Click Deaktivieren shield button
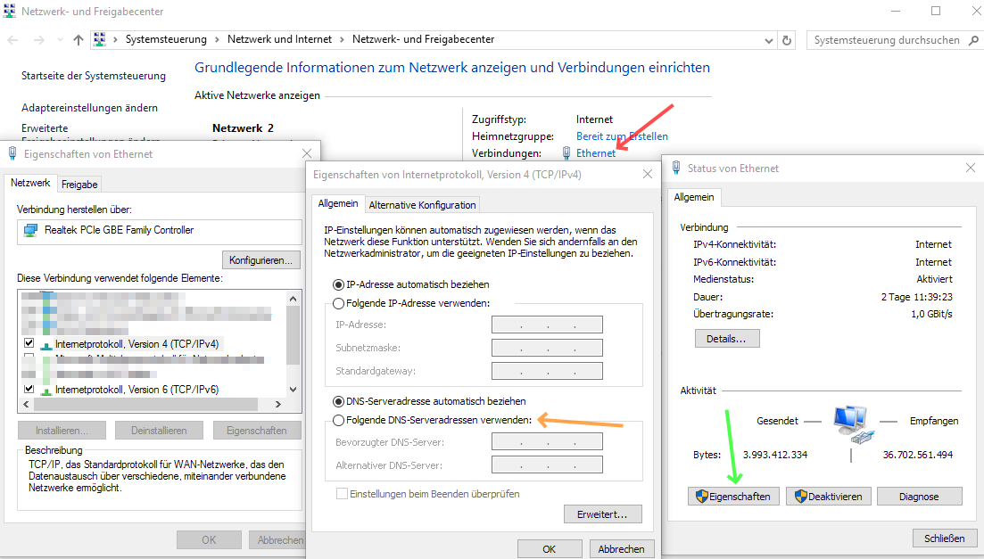The image size is (984, 559). (829, 497)
